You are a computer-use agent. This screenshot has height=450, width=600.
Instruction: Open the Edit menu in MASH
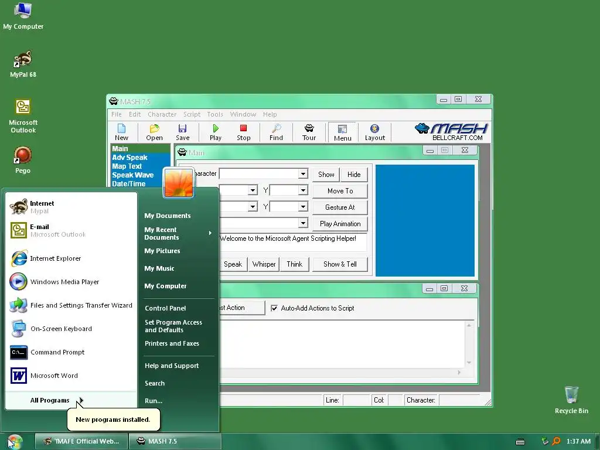pos(135,114)
